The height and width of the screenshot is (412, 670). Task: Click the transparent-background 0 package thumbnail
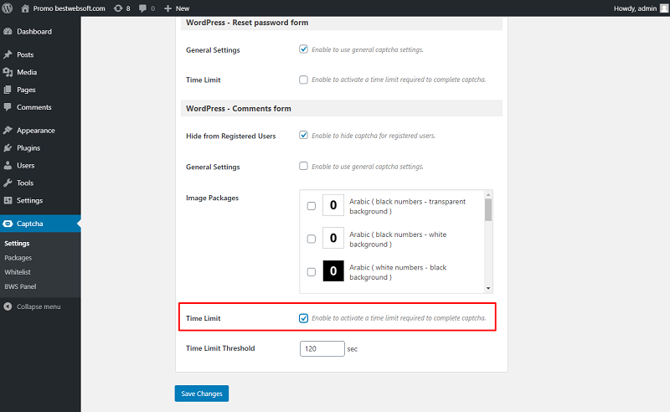(333, 205)
